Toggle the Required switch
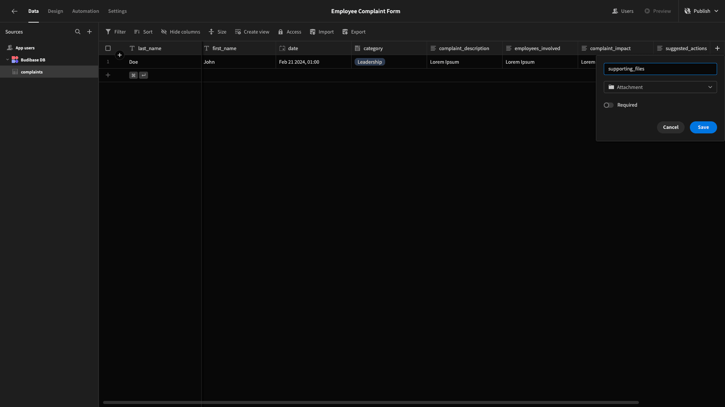The height and width of the screenshot is (407, 725). (608, 105)
